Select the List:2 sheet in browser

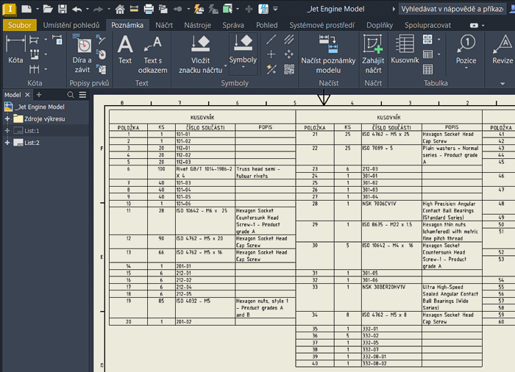pyautogui.click(x=32, y=143)
